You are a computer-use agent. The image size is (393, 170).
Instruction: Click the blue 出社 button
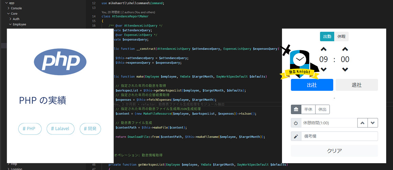312,85
